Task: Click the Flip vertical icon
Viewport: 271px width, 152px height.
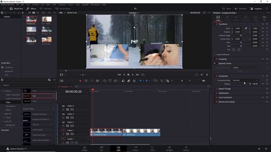Action: click(239, 50)
